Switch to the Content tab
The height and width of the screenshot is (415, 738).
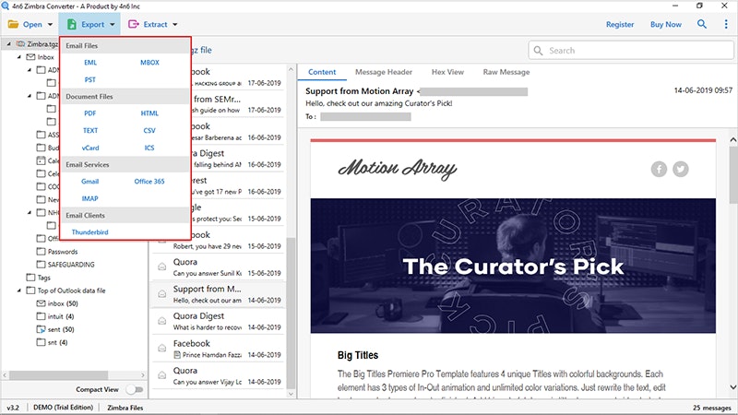(322, 72)
